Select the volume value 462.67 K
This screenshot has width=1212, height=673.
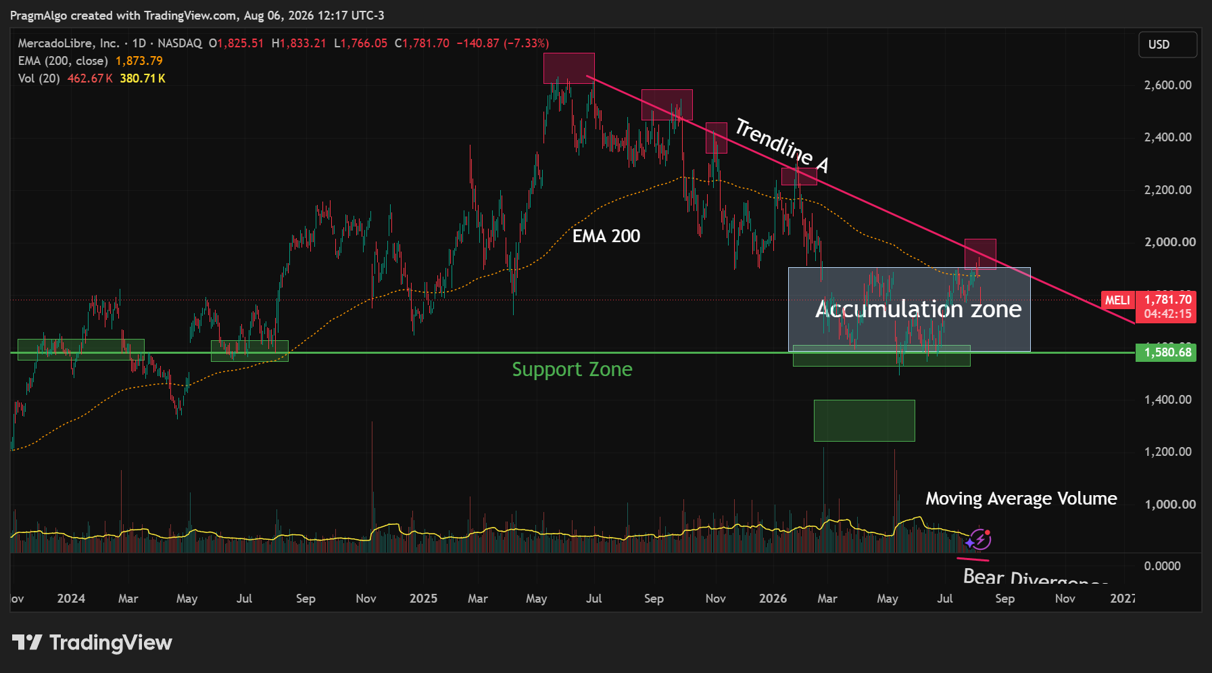tap(90, 78)
